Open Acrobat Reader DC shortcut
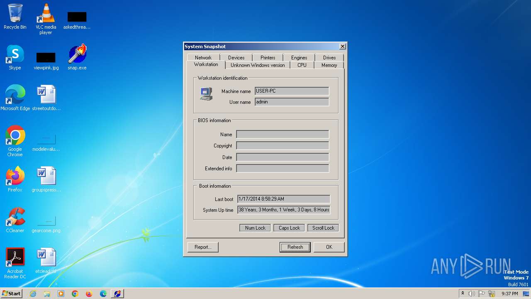531x299 pixels. coord(15,263)
